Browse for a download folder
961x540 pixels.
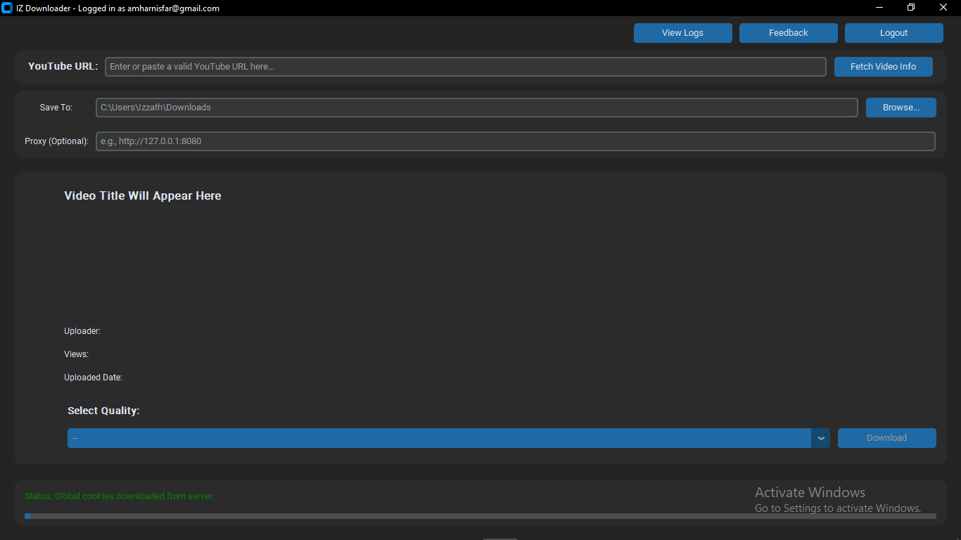900,107
